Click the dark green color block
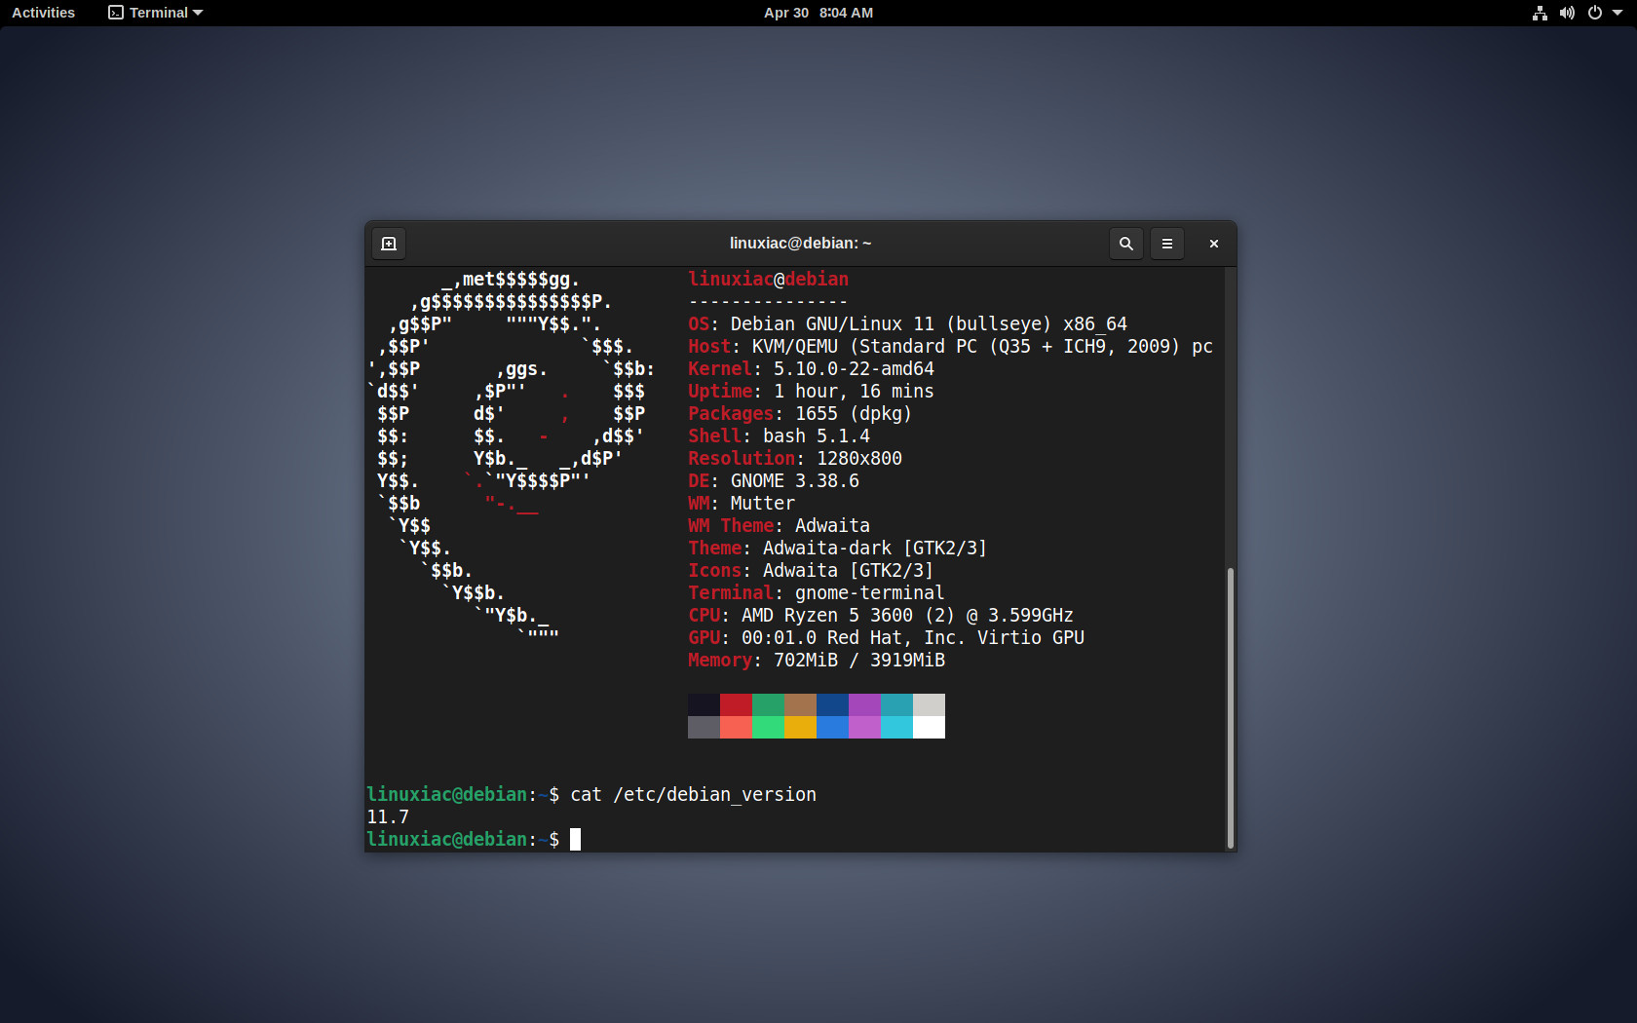 (x=768, y=704)
